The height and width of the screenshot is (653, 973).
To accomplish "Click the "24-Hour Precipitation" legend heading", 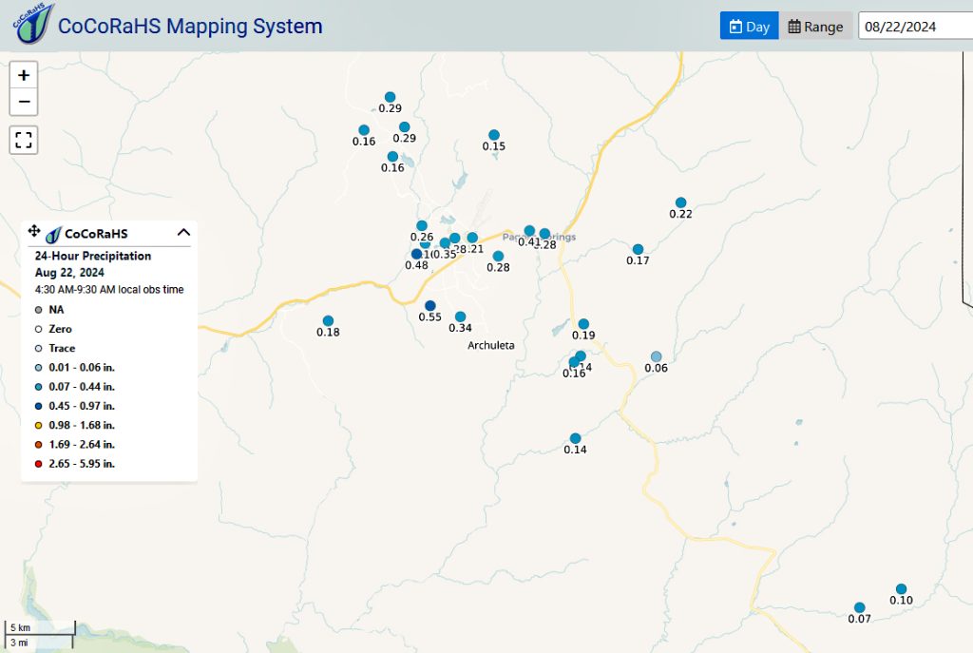I will click(93, 256).
